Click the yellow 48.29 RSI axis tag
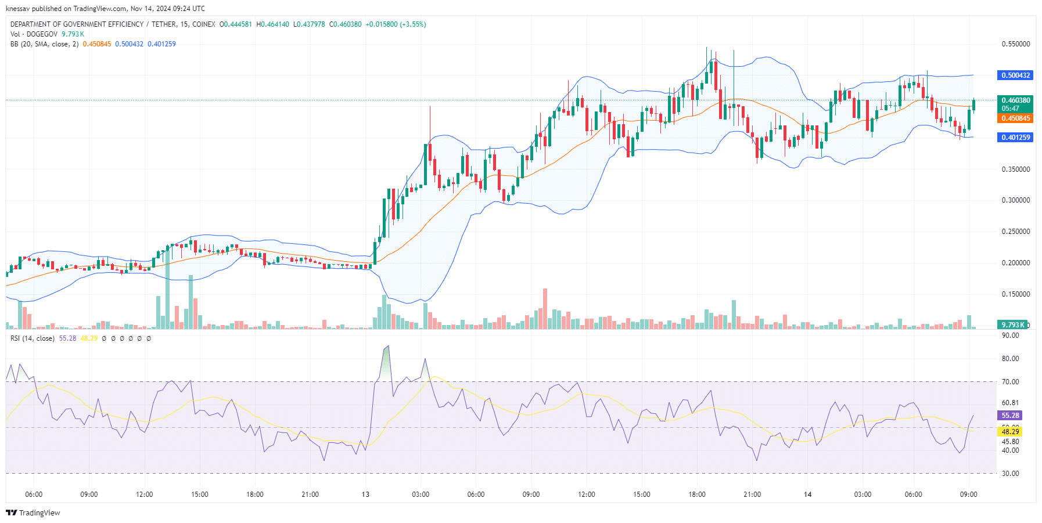 [x=1009, y=432]
